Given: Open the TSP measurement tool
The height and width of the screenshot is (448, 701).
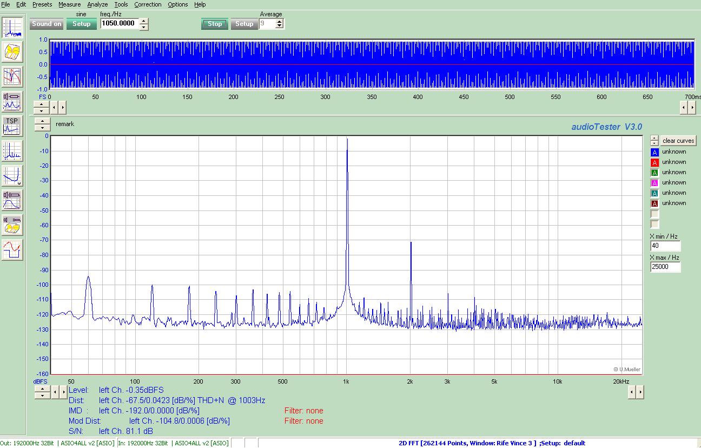Looking at the screenshot, I should (12, 127).
